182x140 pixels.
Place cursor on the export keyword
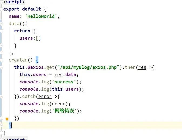coord(11,9)
